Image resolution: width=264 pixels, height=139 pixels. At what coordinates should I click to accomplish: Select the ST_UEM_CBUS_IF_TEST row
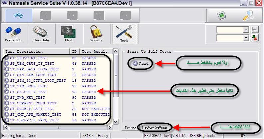point(58,64)
